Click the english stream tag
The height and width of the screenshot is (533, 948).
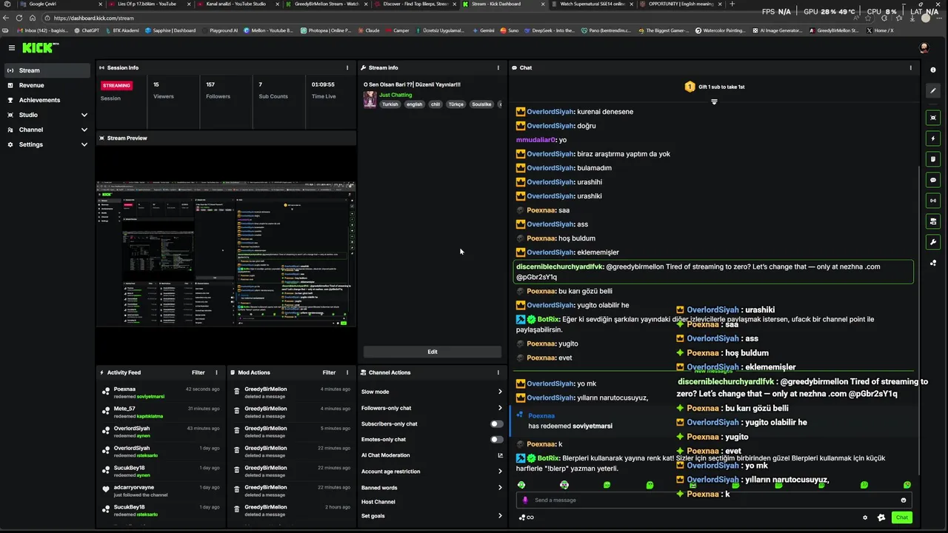[x=414, y=104]
